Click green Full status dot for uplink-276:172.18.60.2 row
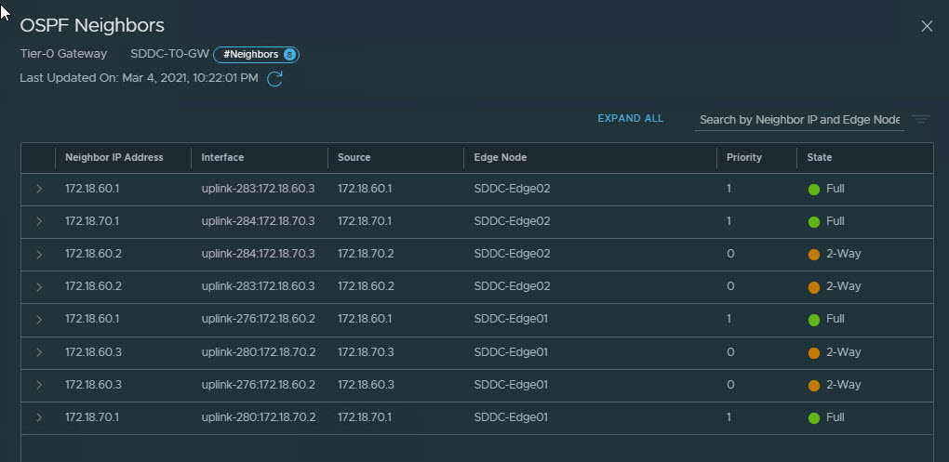This screenshot has height=462, width=949. click(x=813, y=320)
